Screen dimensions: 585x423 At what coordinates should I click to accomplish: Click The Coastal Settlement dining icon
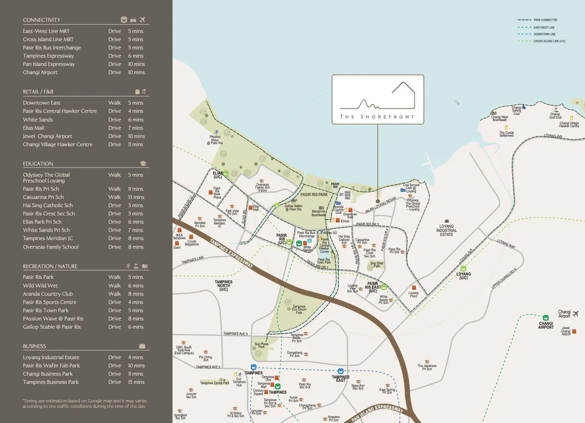[506, 127]
